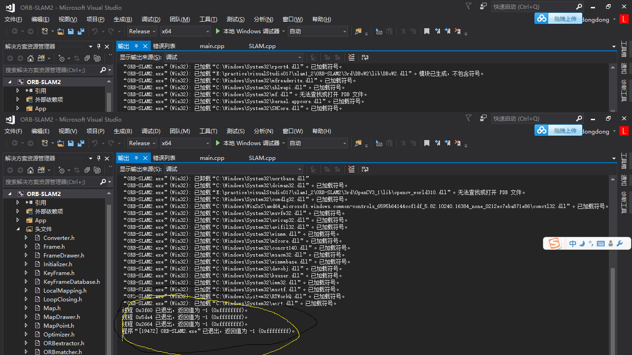Image resolution: width=632 pixels, height=355 pixels.
Task: Toggle bookmark icon in lower window toolbar
Action: [427, 143]
